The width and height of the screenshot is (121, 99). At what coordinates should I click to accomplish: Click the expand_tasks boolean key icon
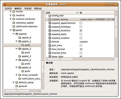click(x=50, y=34)
